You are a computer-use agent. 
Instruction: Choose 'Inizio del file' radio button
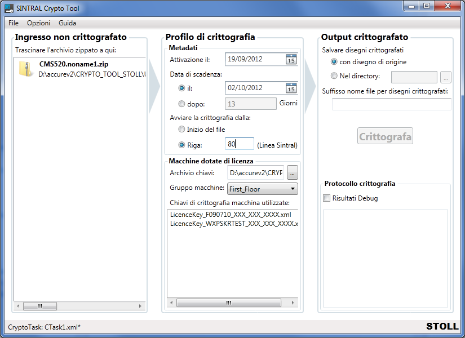(x=181, y=130)
